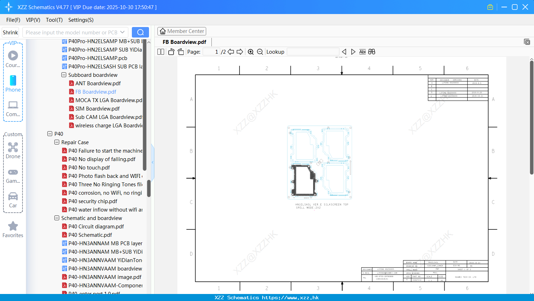Zoom in on the PDF

tap(251, 52)
